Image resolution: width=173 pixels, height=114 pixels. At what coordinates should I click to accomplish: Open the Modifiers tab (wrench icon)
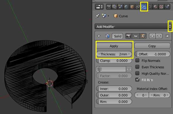[144, 7]
